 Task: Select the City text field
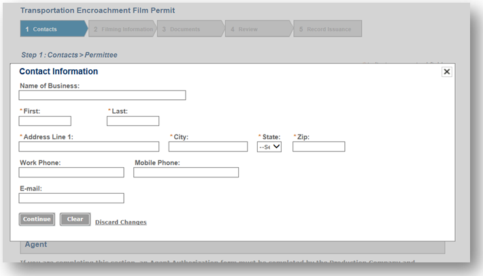tap(208, 147)
